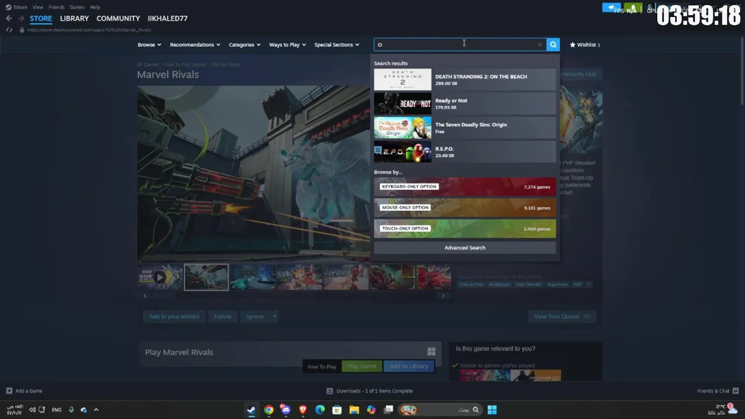Select the highlighted second screenshot thumbnail
Viewport: 745px width, 419px height.
click(206, 277)
